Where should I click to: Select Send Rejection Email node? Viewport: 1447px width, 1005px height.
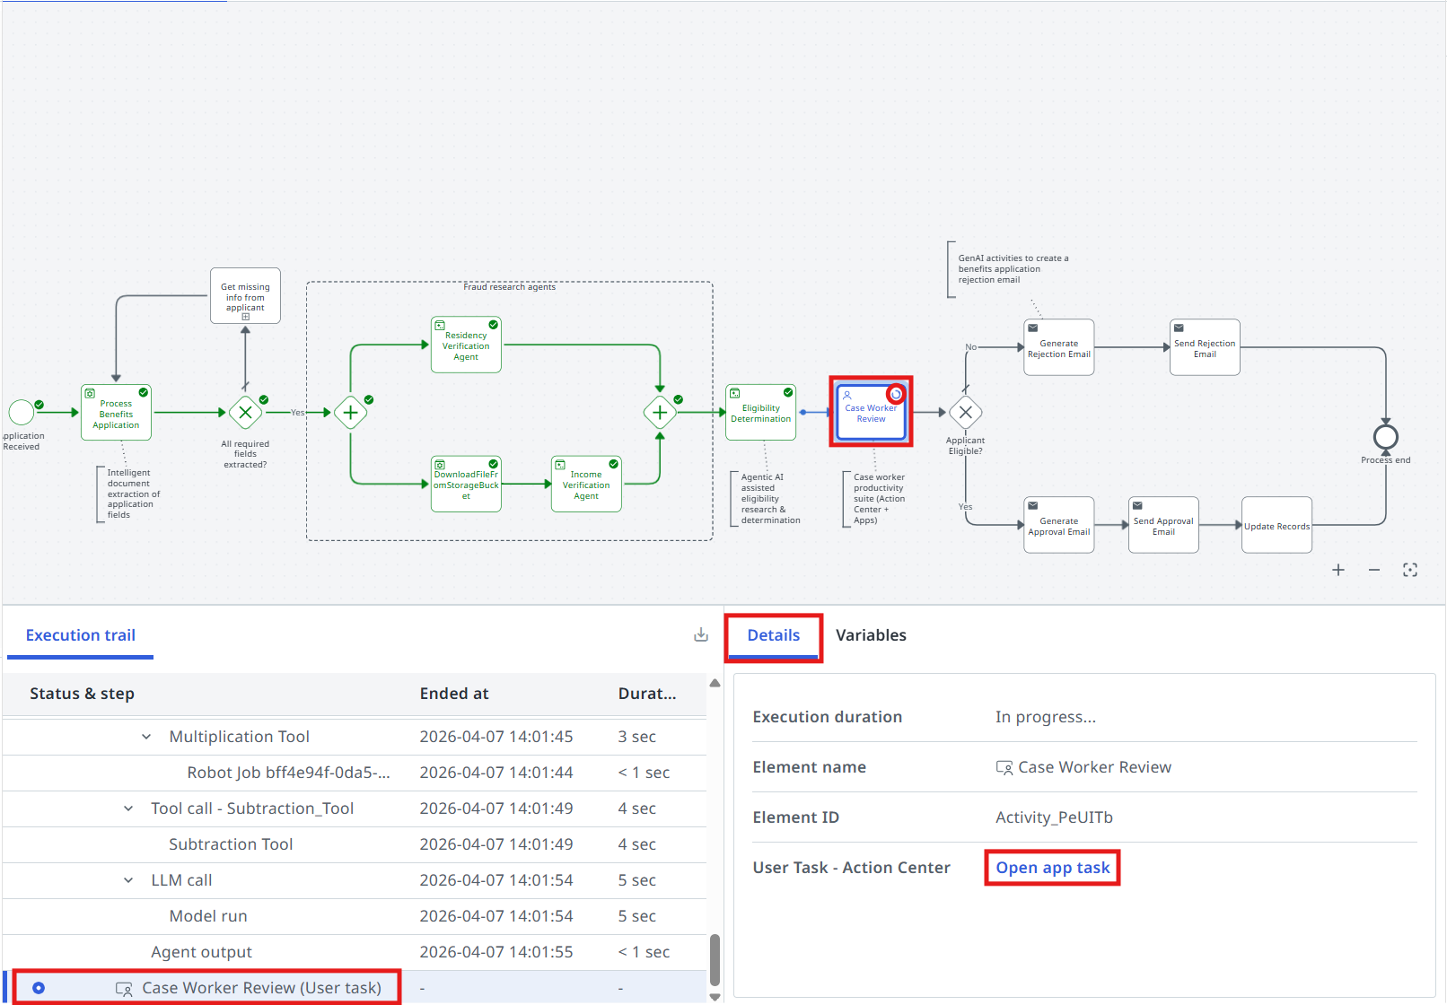(x=1205, y=347)
